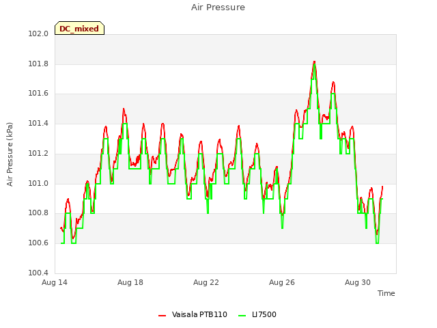The height and width of the screenshot is (328, 437).
Task: Click the 101.0 y-axis tick label
Action: pyautogui.click(x=38, y=184)
